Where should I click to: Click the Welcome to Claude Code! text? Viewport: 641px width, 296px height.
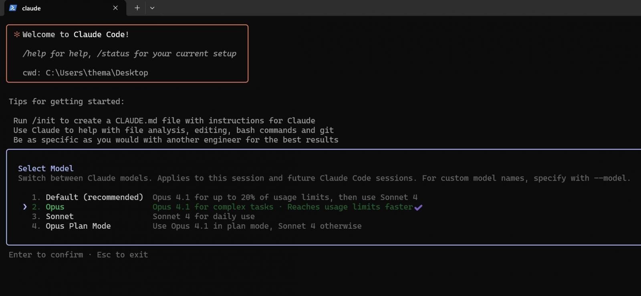point(76,34)
